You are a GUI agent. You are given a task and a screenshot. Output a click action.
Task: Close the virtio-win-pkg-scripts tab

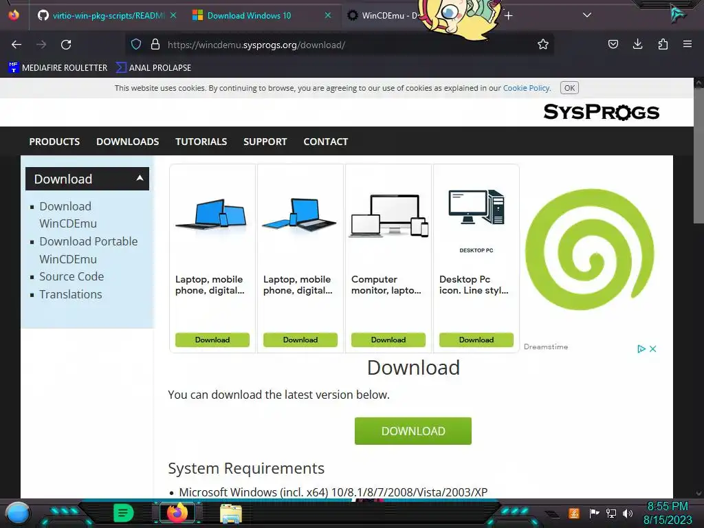click(173, 15)
